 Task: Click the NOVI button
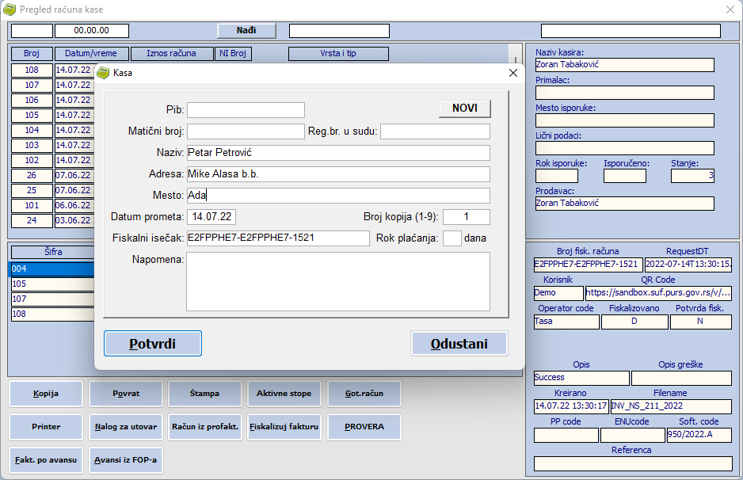(464, 109)
